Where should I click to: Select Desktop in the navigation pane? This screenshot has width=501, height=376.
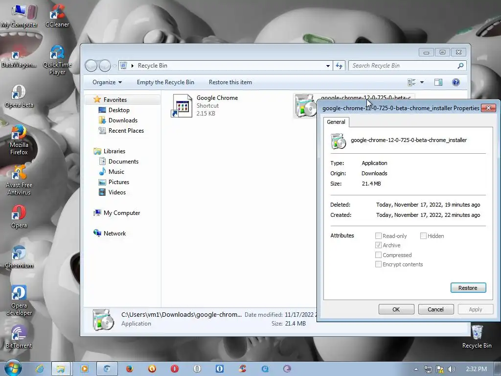(119, 110)
